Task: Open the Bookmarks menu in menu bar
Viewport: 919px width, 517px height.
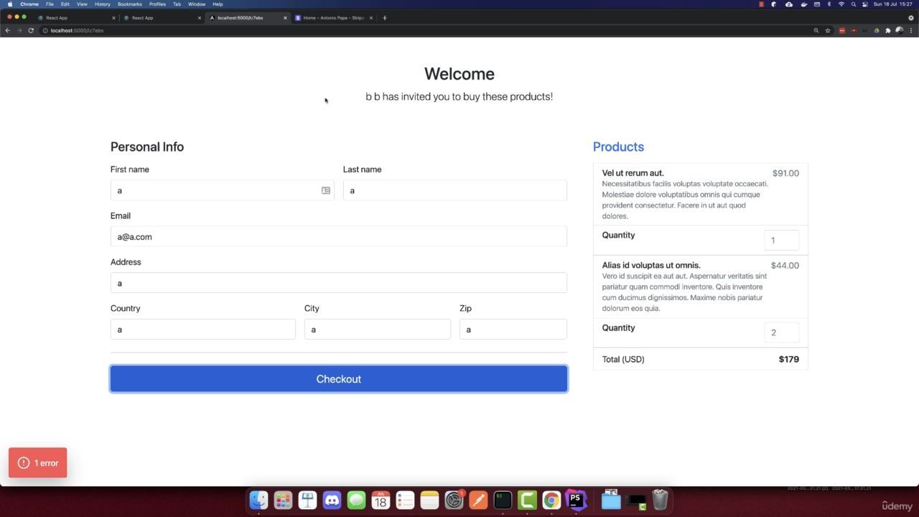Action: (x=130, y=4)
